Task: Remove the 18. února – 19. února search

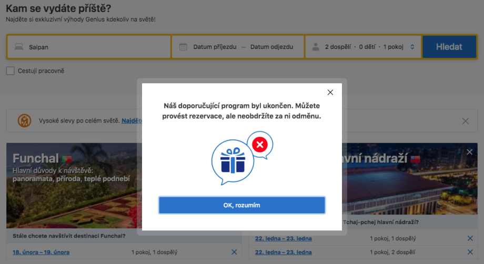Action: tap(234, 252)
